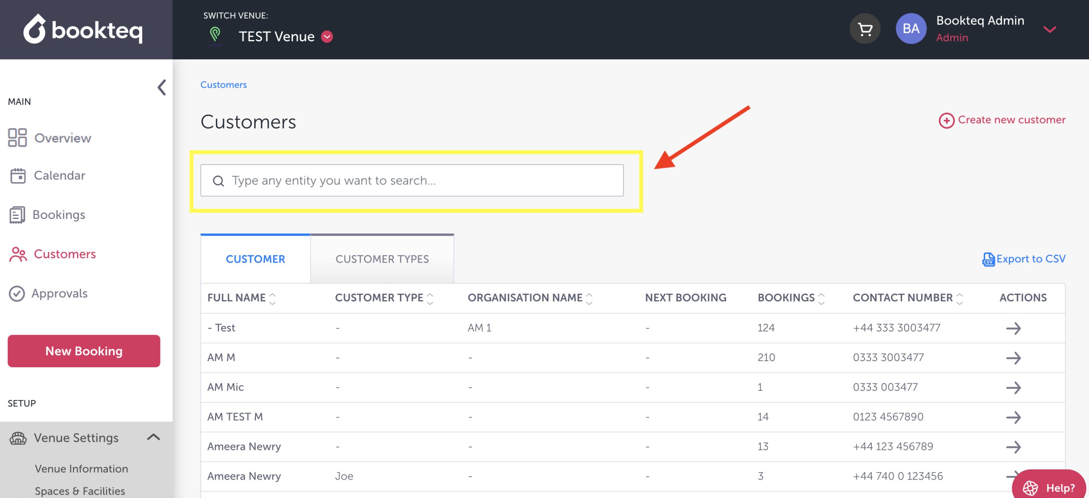
Task: Click the Help globe icon
Action: (1030, 488)
